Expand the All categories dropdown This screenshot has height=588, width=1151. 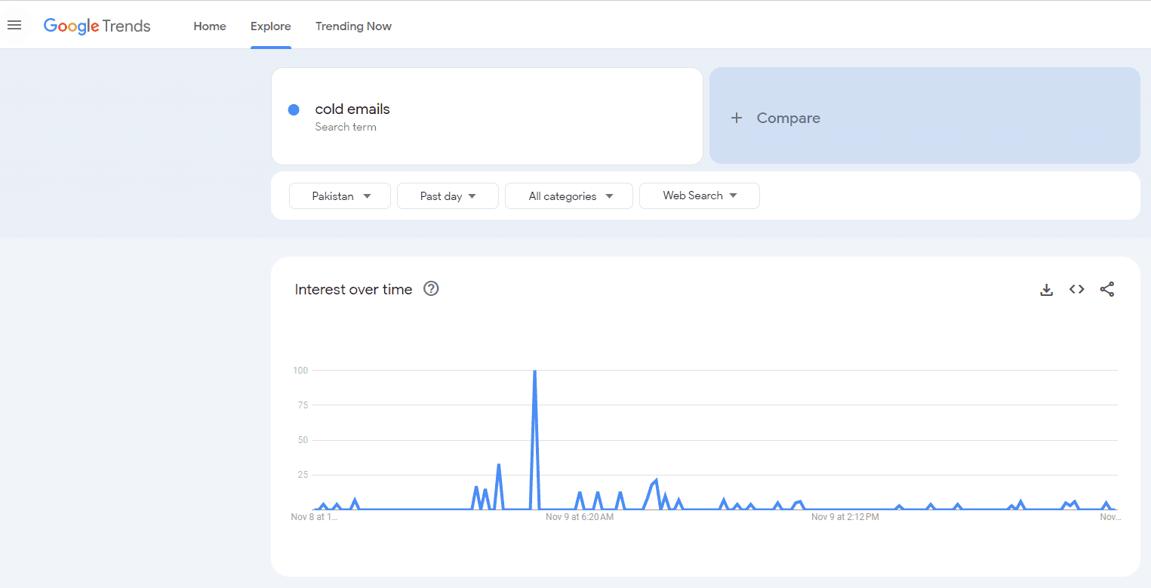569,196
